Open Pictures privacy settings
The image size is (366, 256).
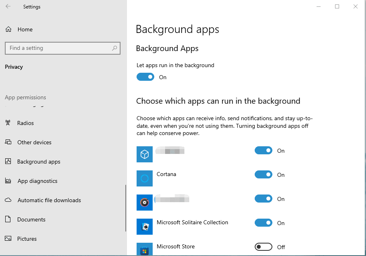click(27, 239)
